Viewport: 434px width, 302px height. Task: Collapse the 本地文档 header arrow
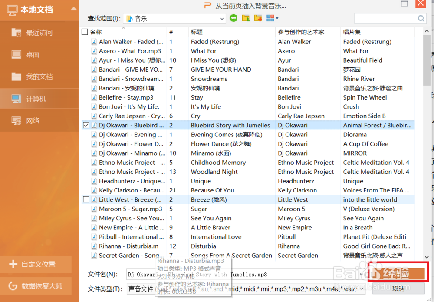74,9
